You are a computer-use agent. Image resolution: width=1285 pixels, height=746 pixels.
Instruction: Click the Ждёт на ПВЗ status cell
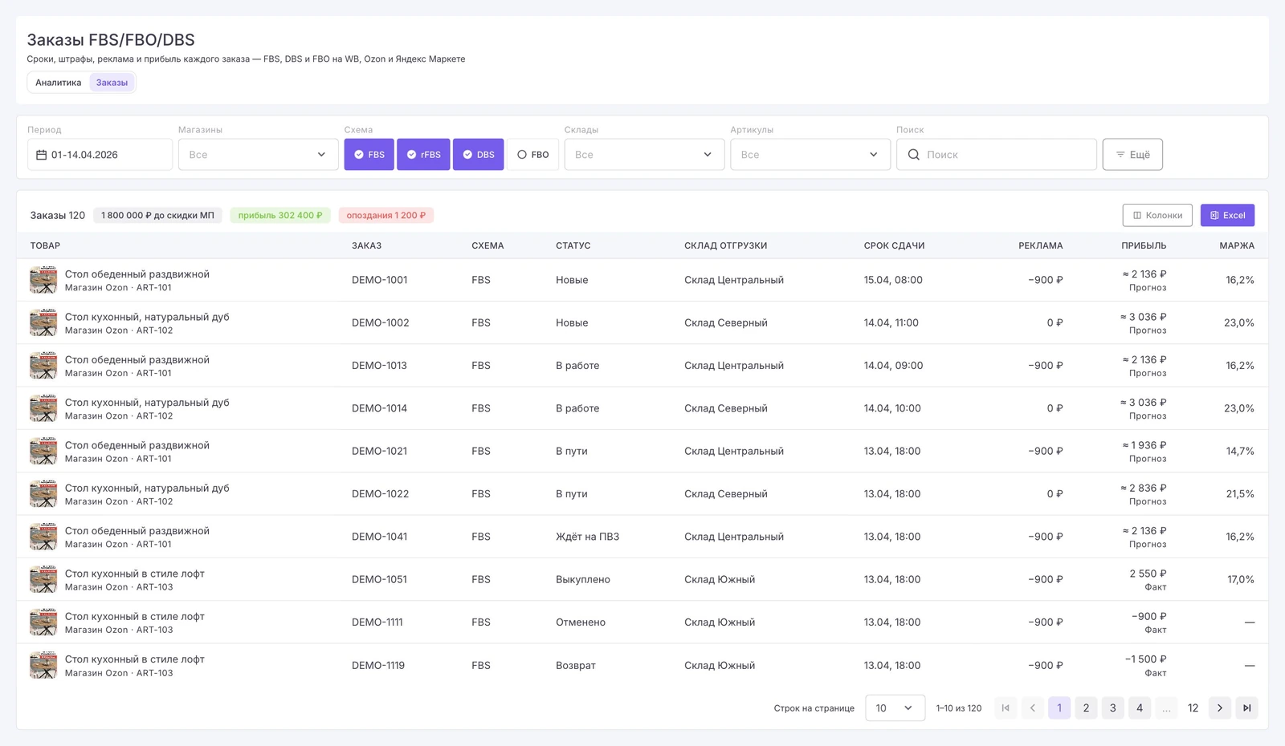coord(588,537)
